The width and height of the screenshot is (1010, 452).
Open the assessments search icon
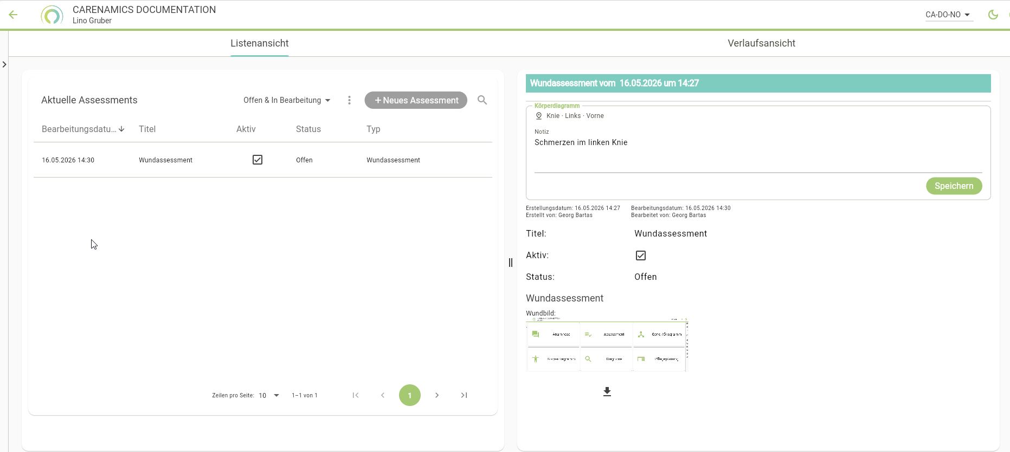pos(482,100)
